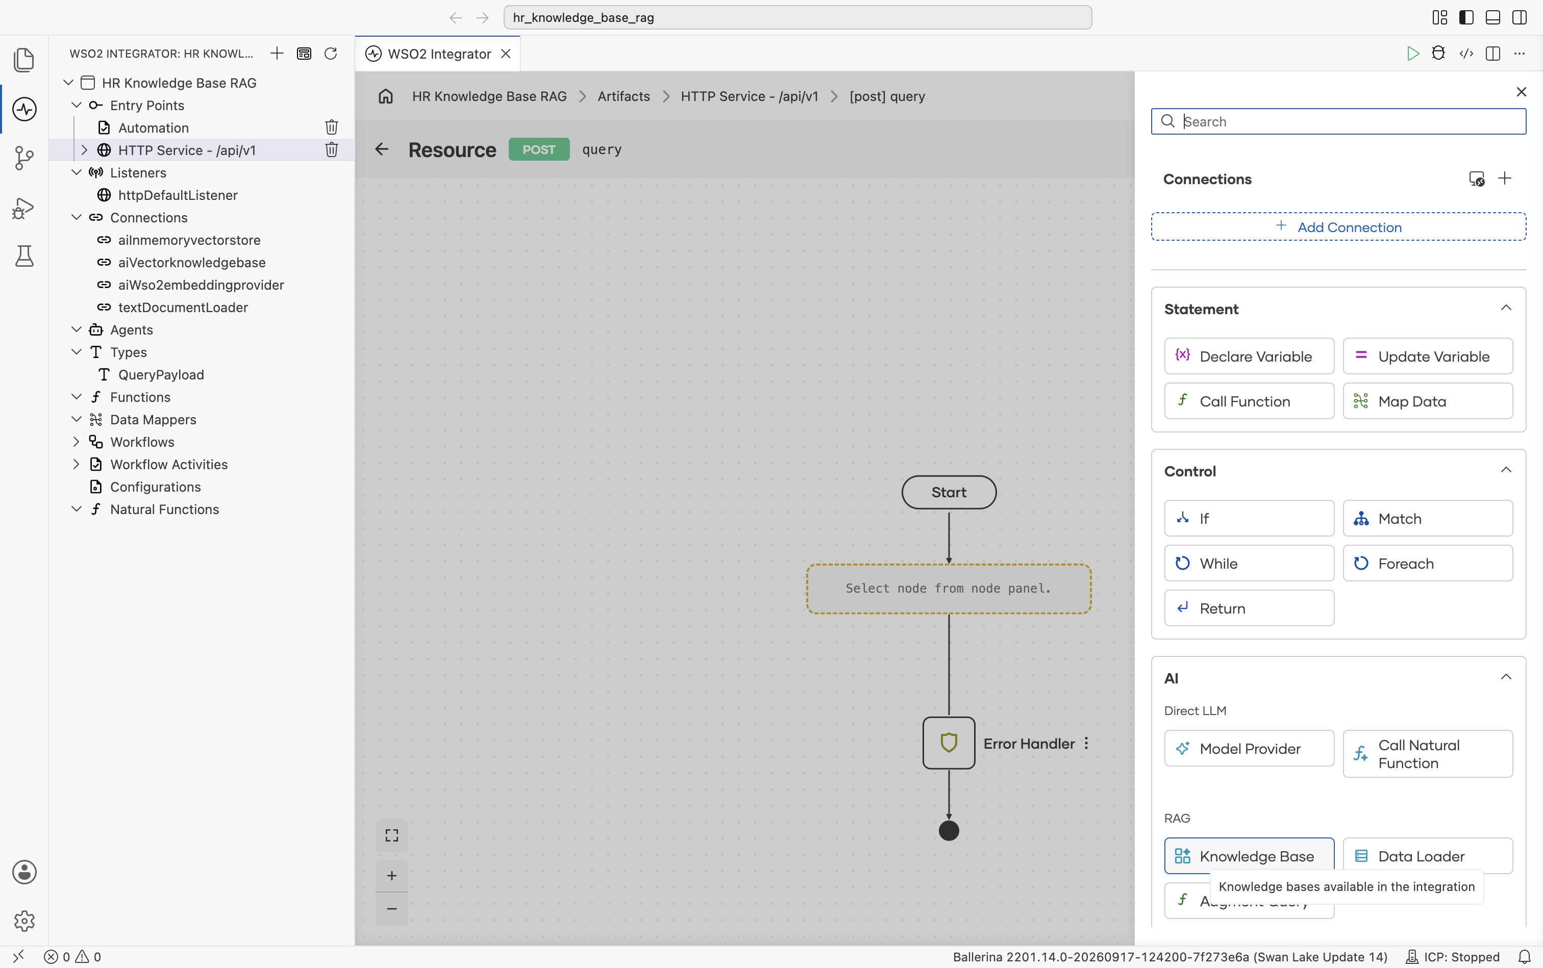Image resolution: width=1543 pixels, height=968 pixels.
Task: Delete the HTTP Service - /api/v1 entry
Action: (331, 149)
